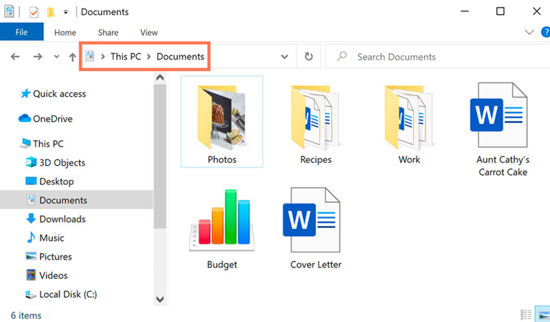Switch to the View ribbon tab

(x=148, y=32)
